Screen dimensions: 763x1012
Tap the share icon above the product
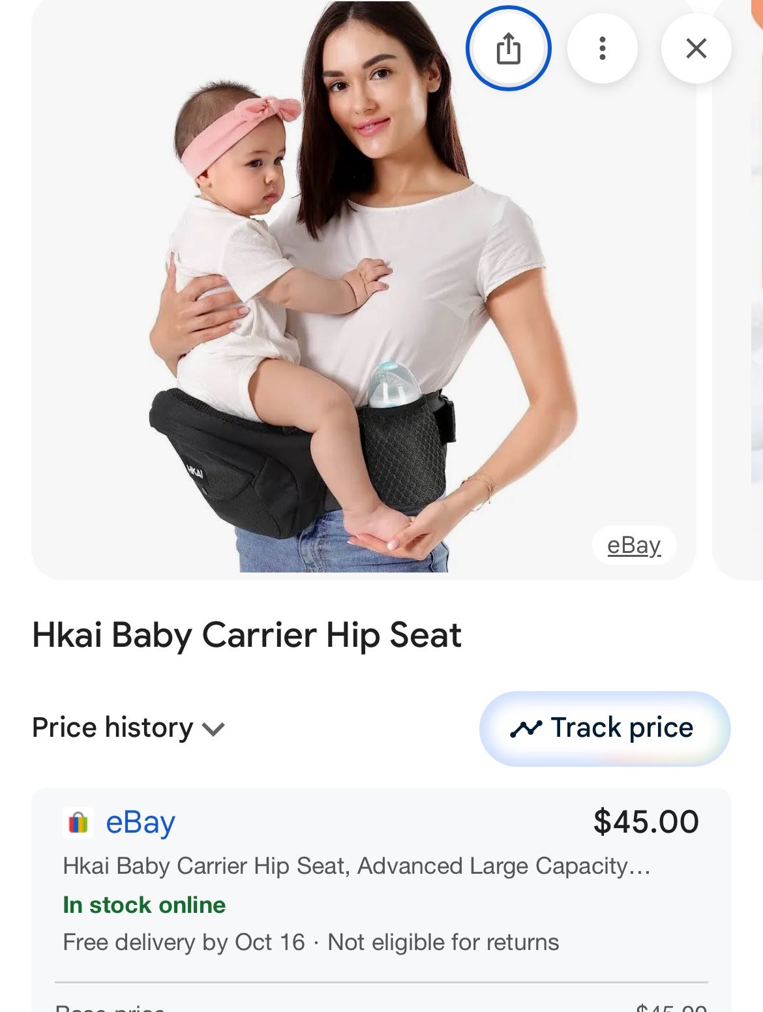point(509,48)
